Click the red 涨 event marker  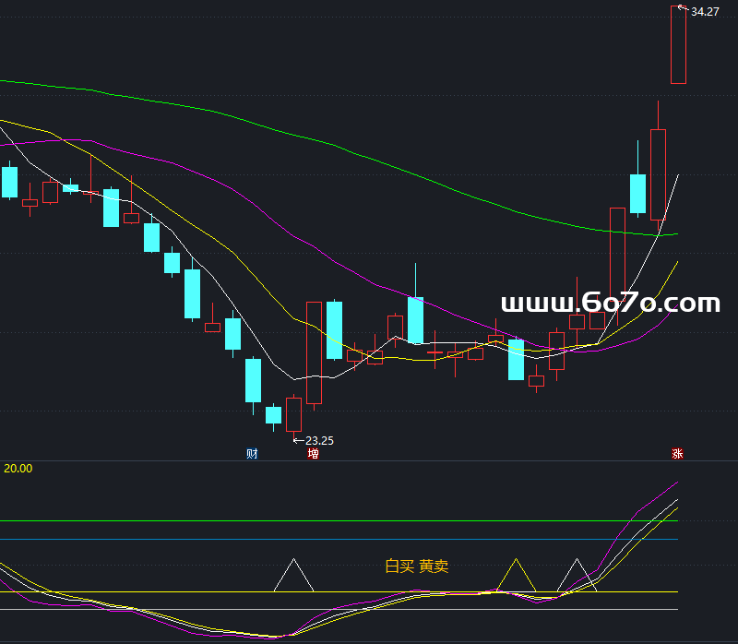[x=677, y=454]
